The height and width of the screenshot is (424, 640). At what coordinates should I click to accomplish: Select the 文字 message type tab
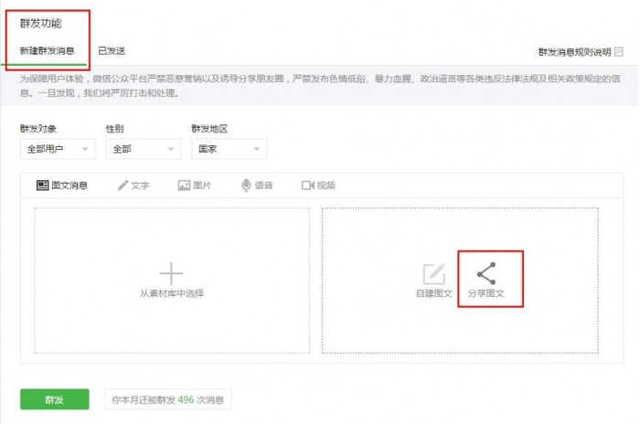click(133, 185)
